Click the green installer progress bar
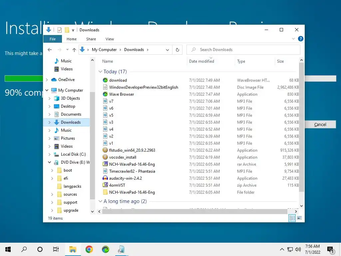 click(24, 79)
